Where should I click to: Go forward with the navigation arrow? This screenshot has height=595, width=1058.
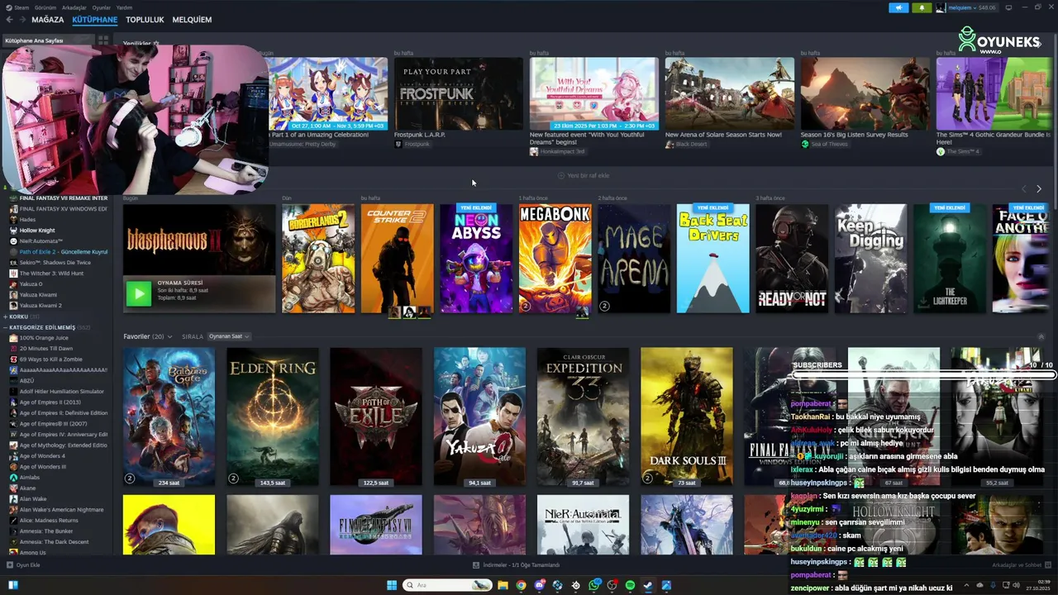point(21,20)
